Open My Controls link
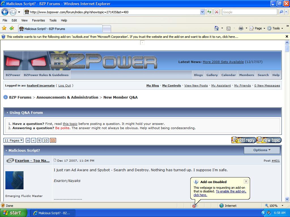This screenshot has width=290, height=217. (171, 85)
